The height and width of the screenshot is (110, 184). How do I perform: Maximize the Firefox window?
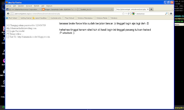pyautogui.click(x=169, y=3)
